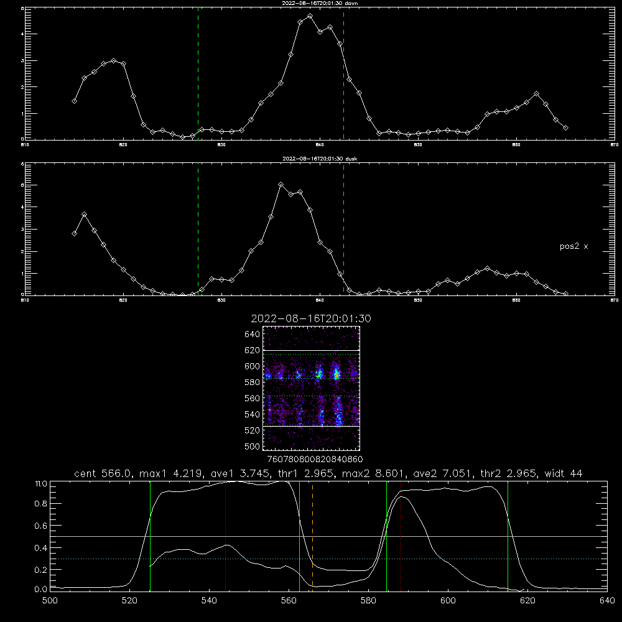Click red dotted line near 544 in bottom plot
Screen dimensions: 622x622
click(x=225, y=536)
